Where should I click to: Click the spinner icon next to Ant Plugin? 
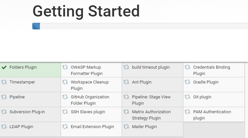click(126, 82)
